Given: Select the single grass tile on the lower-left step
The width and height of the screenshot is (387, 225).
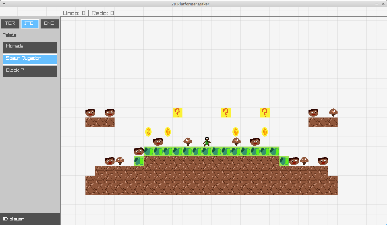Looking at the screenshot, I should point(139,161).
